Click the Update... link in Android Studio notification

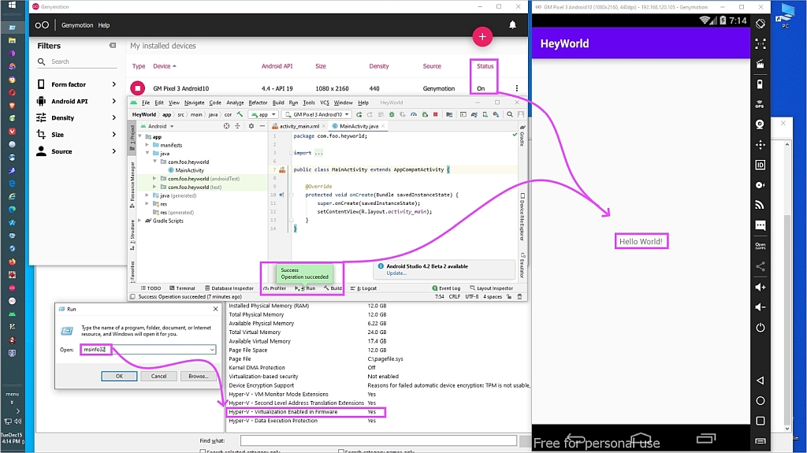[x=396, y=273]
